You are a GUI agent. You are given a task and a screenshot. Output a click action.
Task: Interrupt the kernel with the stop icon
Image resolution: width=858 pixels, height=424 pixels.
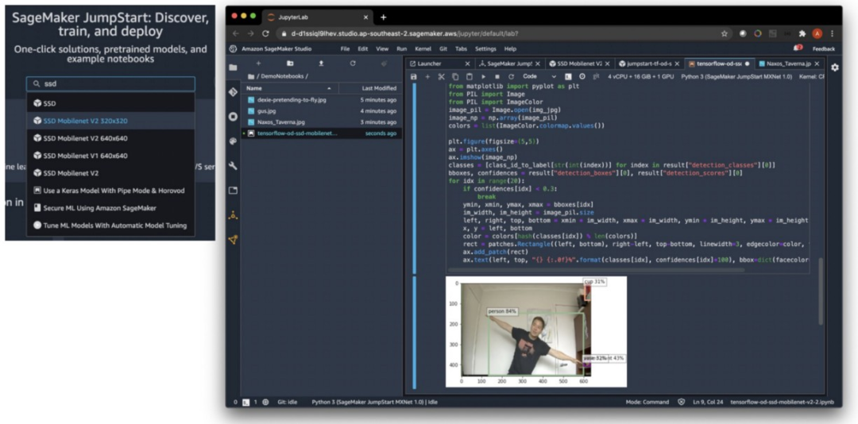coord(497,76)
